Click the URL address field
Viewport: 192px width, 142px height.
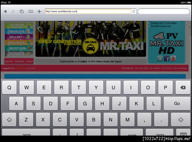(x=88, y=12)
